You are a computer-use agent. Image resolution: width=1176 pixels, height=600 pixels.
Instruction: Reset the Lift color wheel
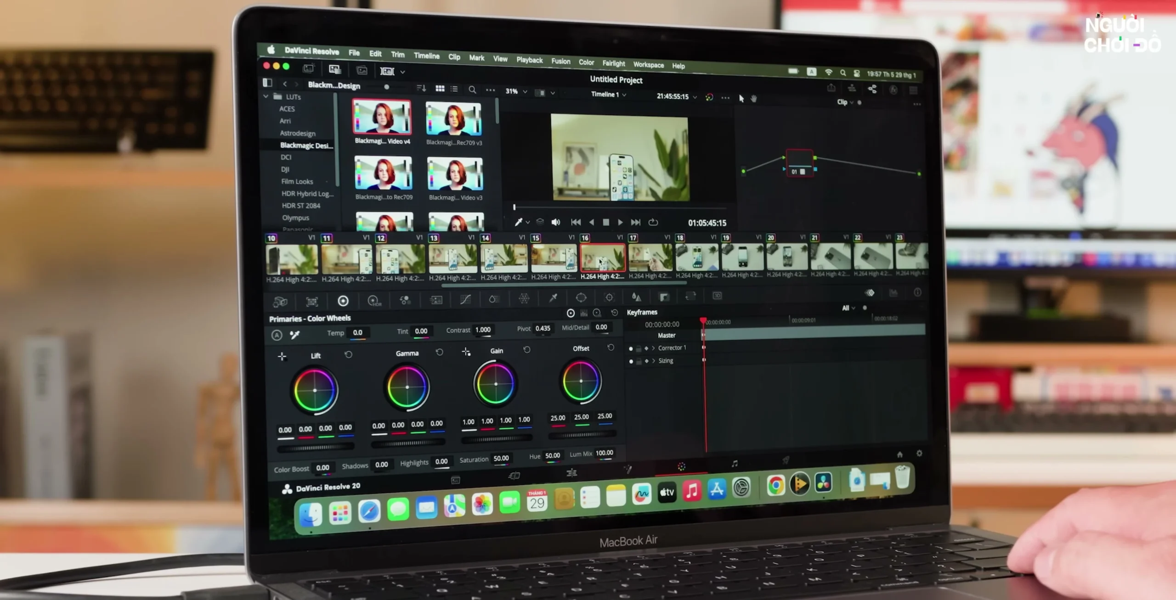[349, 355]
